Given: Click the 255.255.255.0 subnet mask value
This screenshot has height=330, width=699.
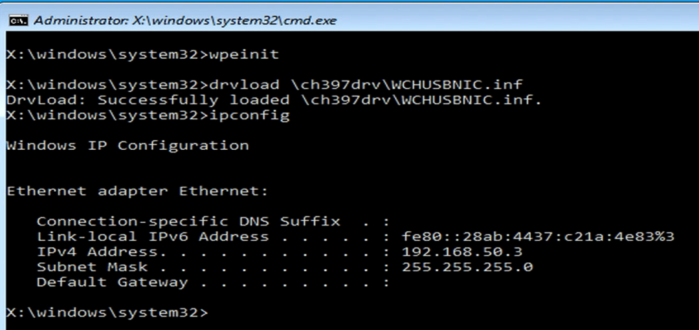Looking at the screenshot, I should pyautogui.click(x=467, y=267).
